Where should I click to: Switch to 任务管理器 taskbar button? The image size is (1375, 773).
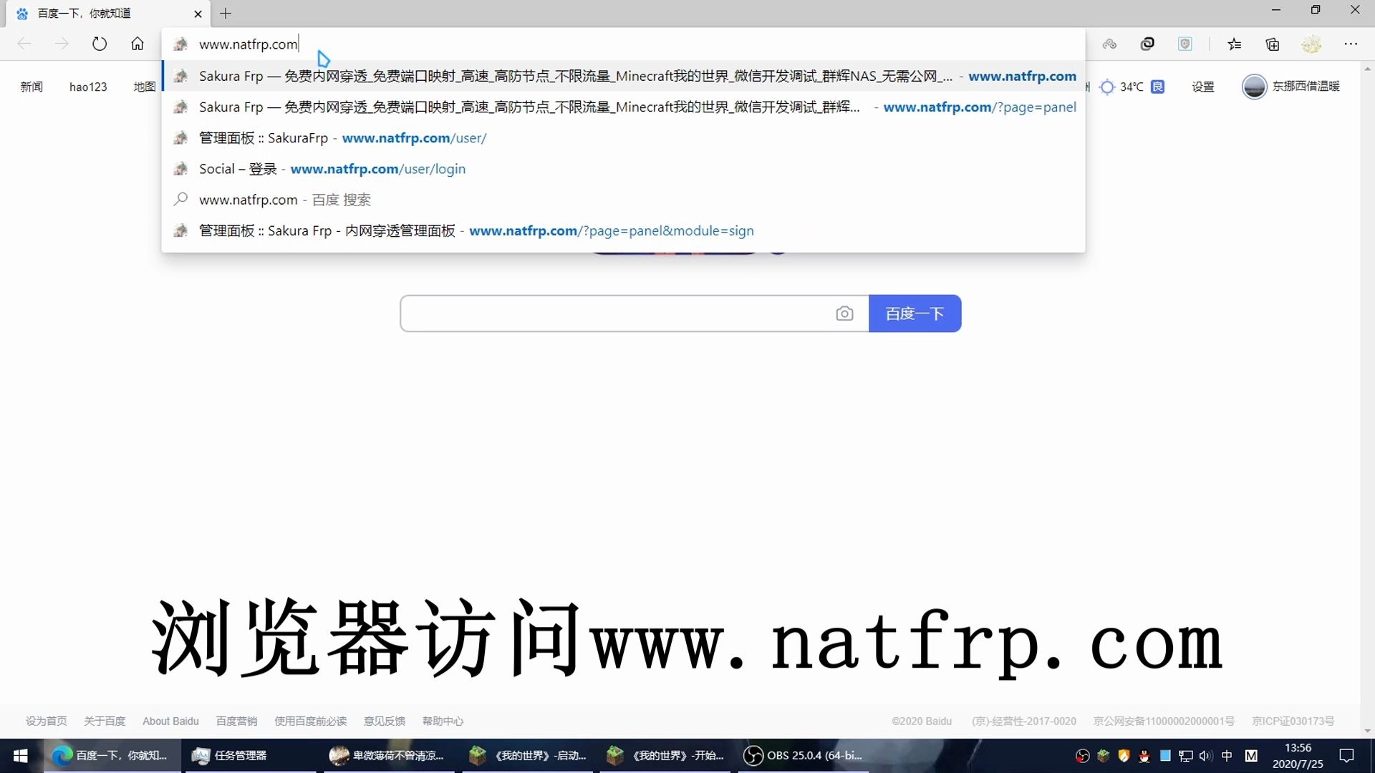(251, 756)
